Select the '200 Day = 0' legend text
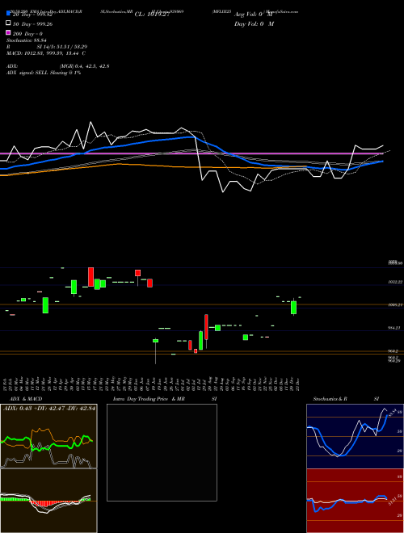404x533 pixels. pyautogui.click(x=27, y=34)
